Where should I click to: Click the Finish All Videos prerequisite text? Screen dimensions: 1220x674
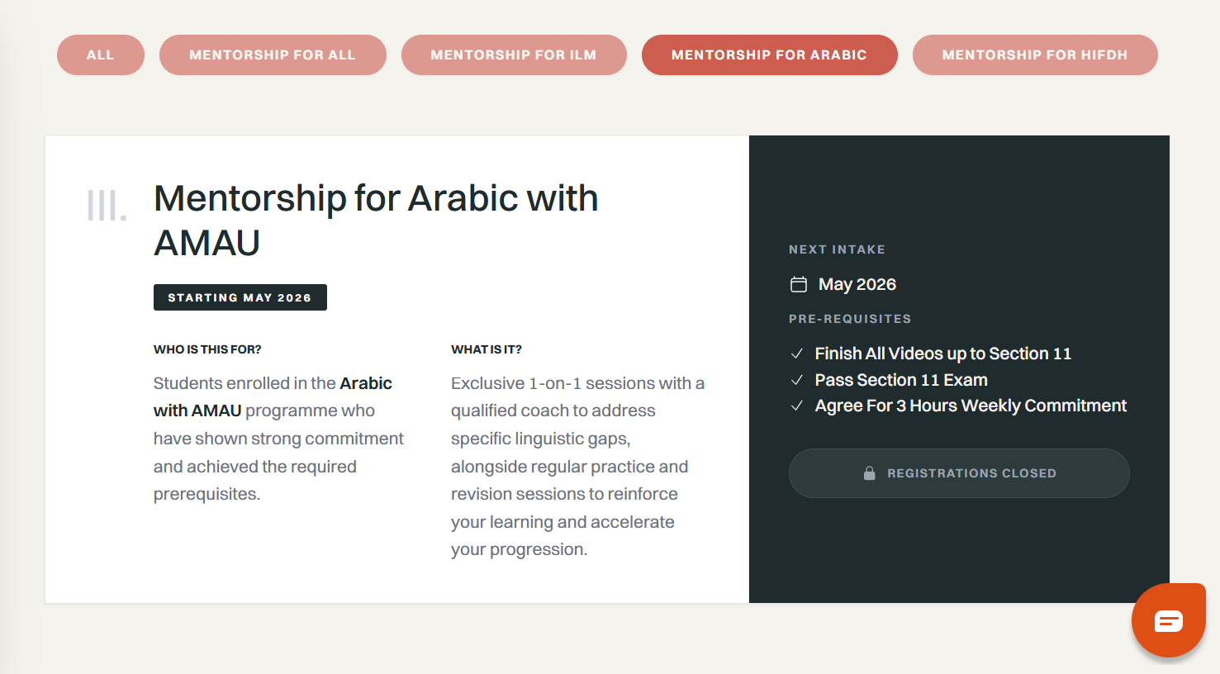click(x=942, y=354)
